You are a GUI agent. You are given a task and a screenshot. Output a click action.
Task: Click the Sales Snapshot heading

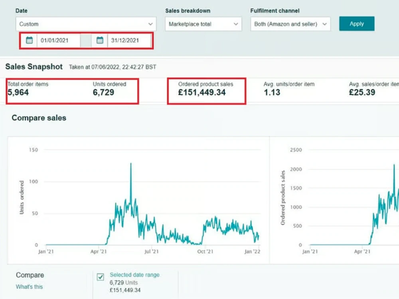point(34,67)
